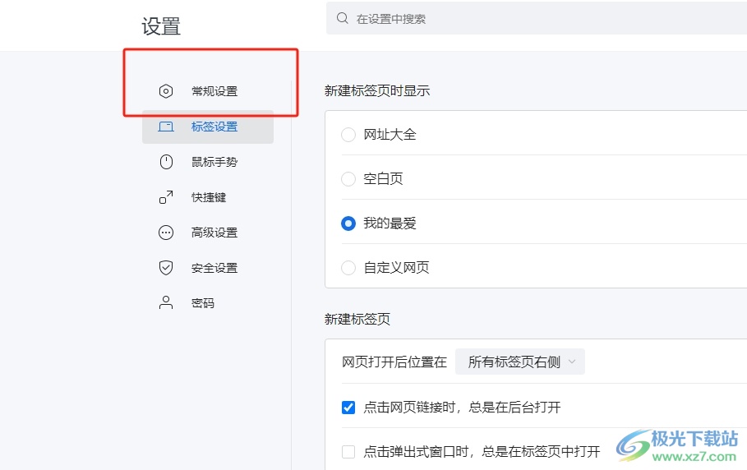
Task: Click the Password person icon
Action: click(x=166, y=303)
